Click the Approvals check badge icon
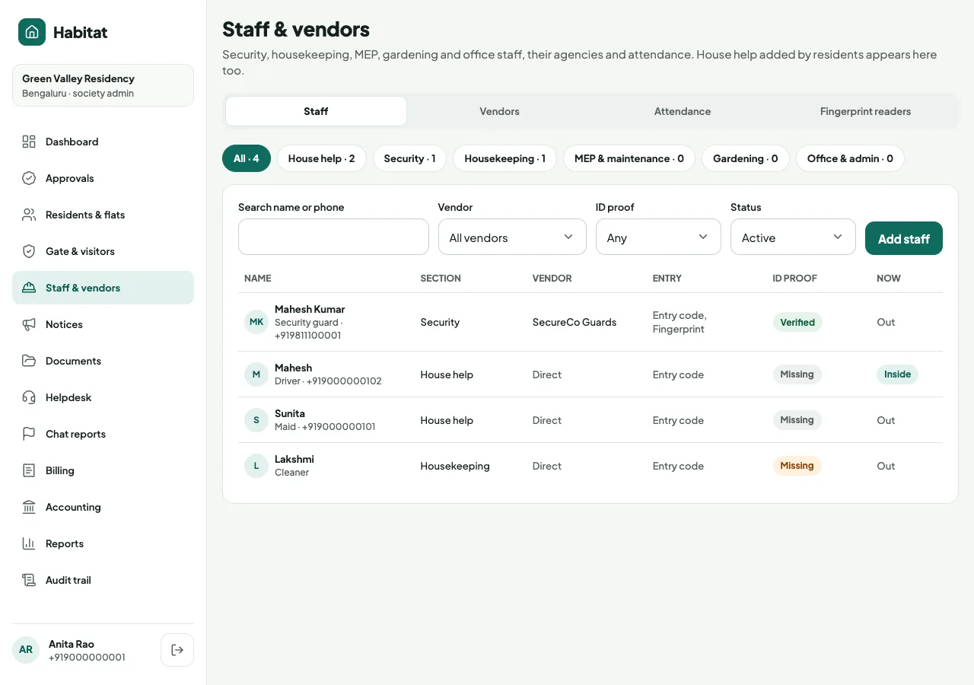Image resolution: width=974 pixels, height=685 pixels. click(29, 178)
